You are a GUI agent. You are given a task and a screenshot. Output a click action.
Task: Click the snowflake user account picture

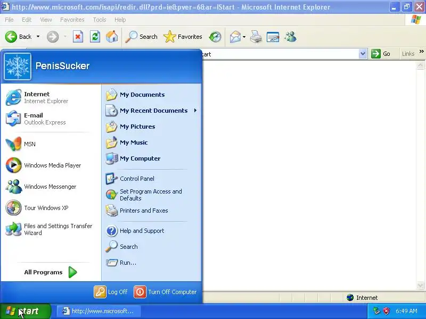(18, 66)
